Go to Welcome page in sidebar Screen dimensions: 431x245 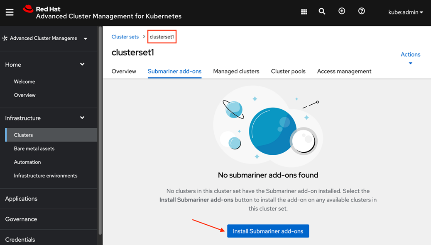coord(24,82)
